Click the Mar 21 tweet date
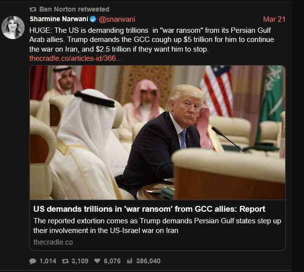The height and width of the screenshot is (272, 304). pyautogui.click(x=274, y=19)
